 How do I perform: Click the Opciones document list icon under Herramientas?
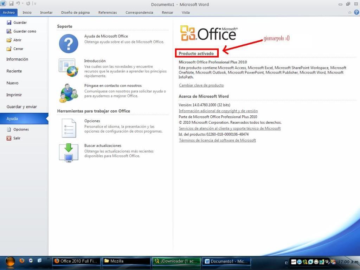click(x=69, y=128)
